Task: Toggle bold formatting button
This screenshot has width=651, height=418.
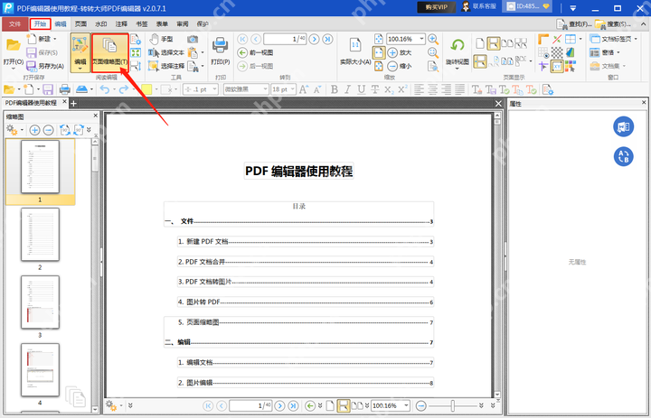Action: click(335, 89)
